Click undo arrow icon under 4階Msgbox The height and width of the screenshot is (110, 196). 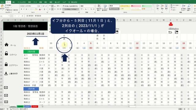click(x=170, y=32)
